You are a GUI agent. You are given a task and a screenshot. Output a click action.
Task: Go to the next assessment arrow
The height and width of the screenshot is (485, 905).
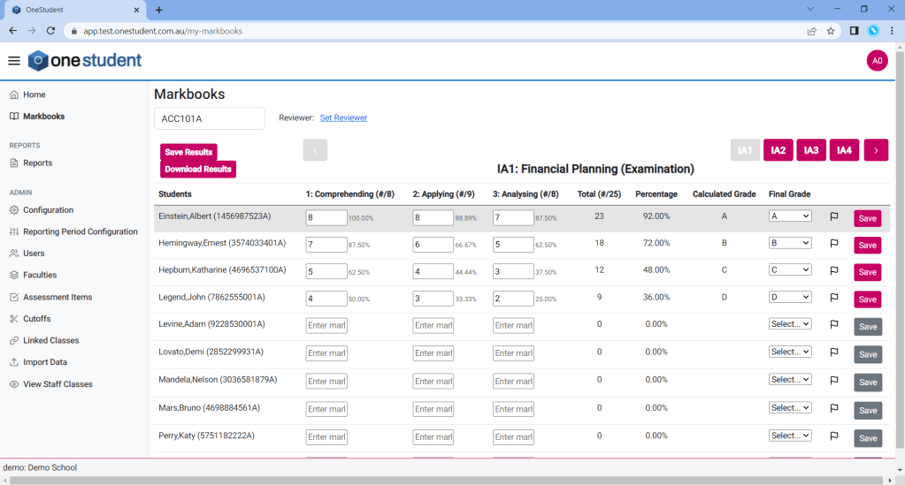click(x=876, y=150)
